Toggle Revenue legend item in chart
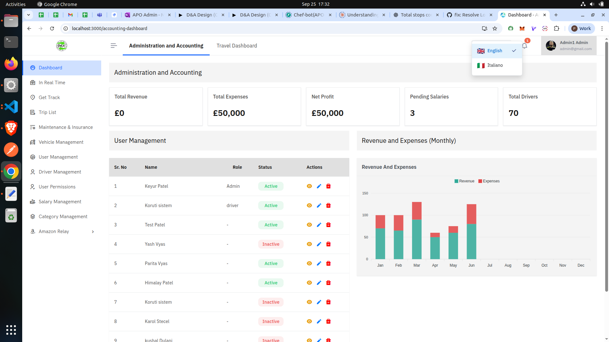Image resolution: width=609 pixels, height=342 pixels. pos(464,181)
